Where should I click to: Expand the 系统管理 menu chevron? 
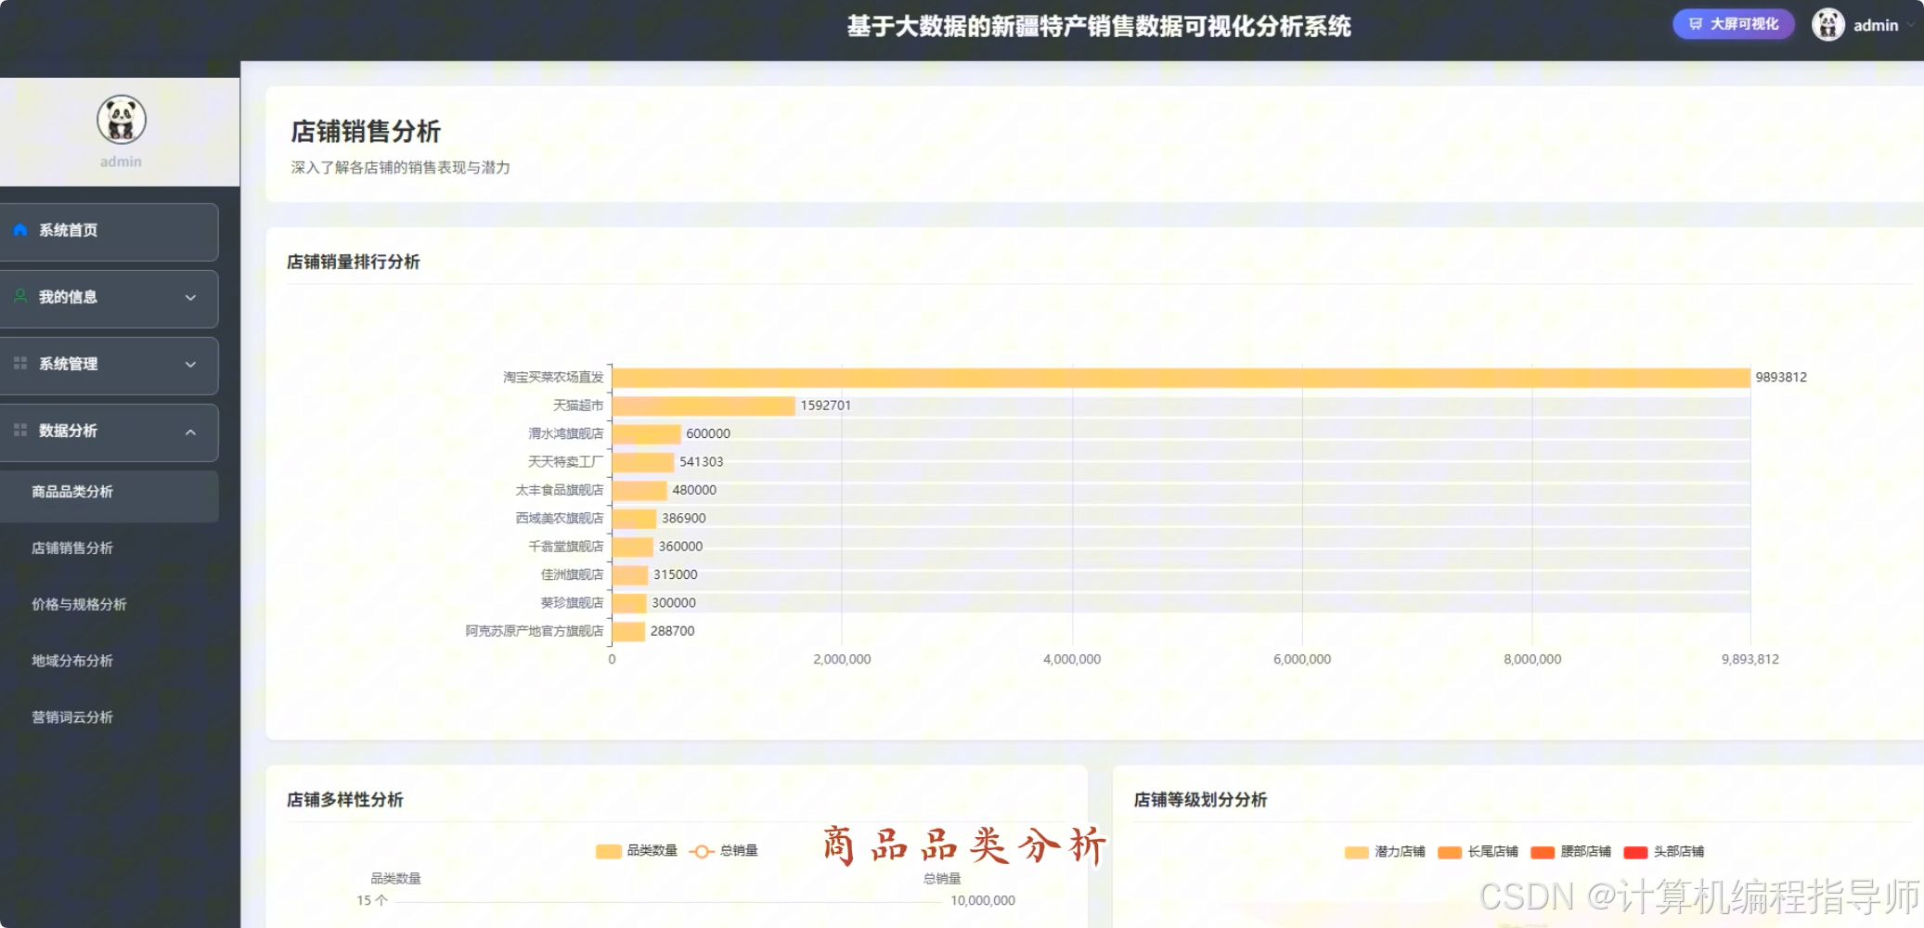point(190,365)
